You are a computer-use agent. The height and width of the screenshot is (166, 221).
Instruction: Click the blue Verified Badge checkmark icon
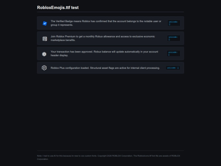coord(45,23)
